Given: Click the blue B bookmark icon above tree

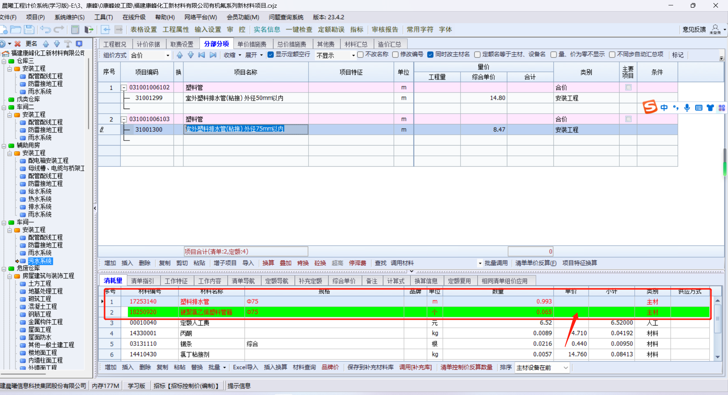Looking at the screenshot, I should click(x=79, y=44).
